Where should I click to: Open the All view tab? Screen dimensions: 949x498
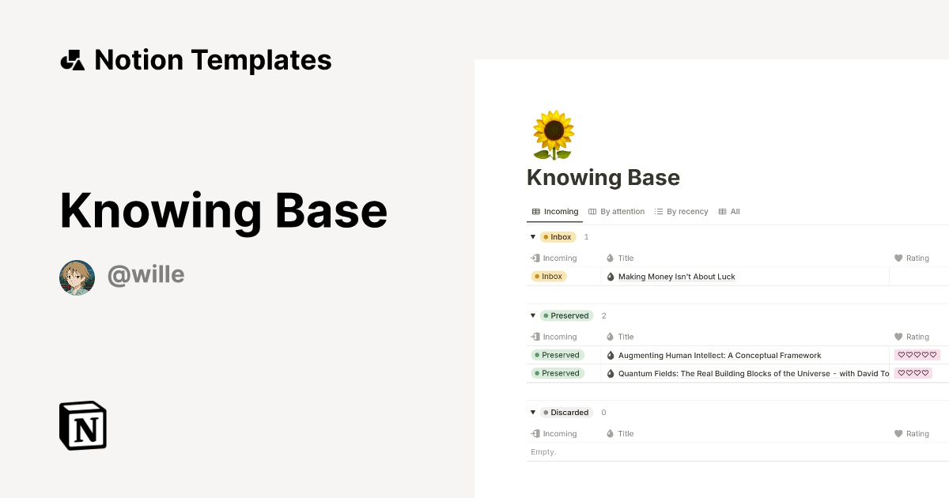(729, 211)
